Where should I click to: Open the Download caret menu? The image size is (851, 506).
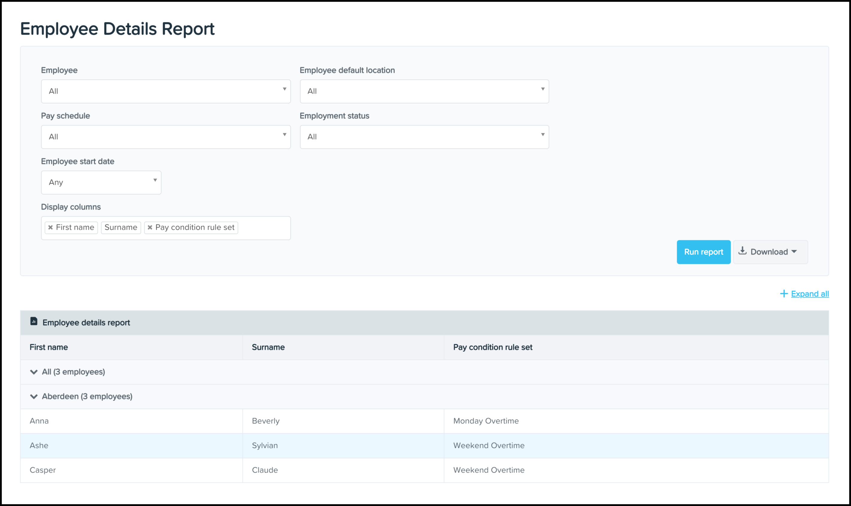click(x=794, y=252)
